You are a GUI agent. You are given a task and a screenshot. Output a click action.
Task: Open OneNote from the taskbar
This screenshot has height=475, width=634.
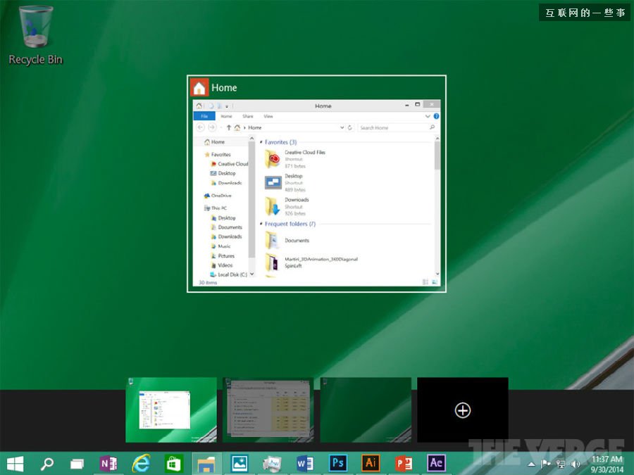tap(109, 463)
